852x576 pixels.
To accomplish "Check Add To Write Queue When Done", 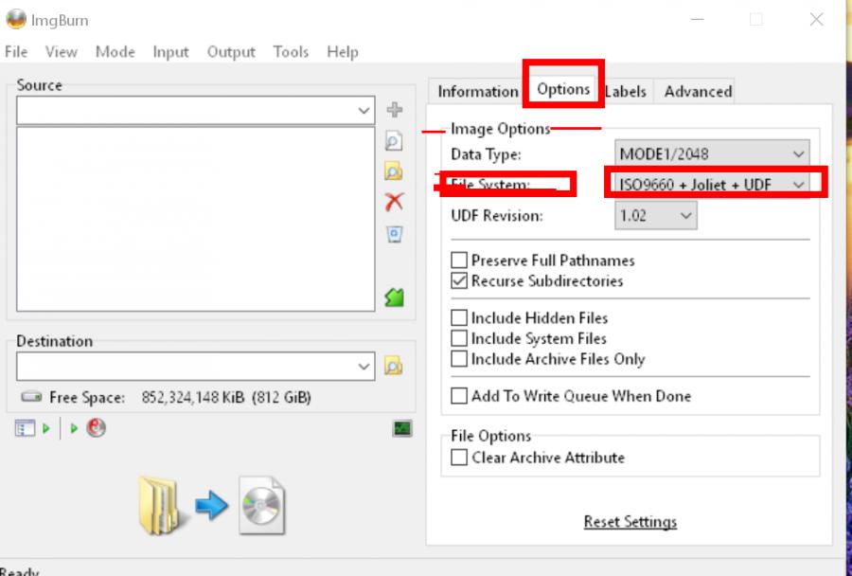I will [459, 396].
